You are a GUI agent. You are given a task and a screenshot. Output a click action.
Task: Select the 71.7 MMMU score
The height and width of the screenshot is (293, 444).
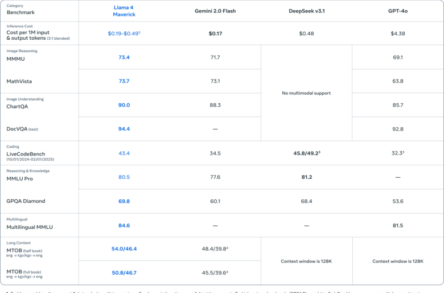(x=215, y=57)
